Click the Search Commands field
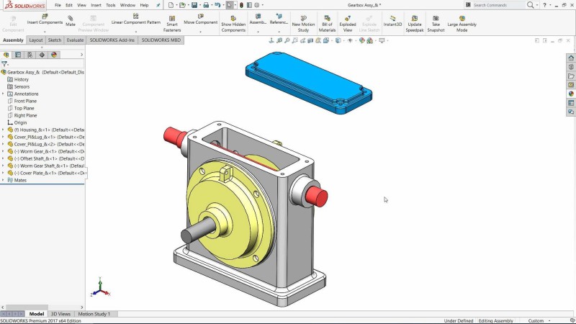 (x=497, y=5)
